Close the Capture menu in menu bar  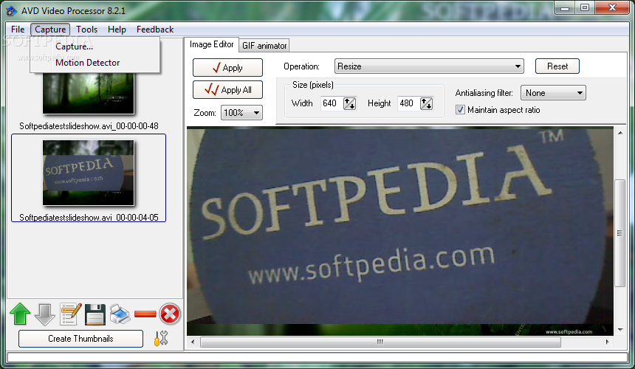click(50, 30)
